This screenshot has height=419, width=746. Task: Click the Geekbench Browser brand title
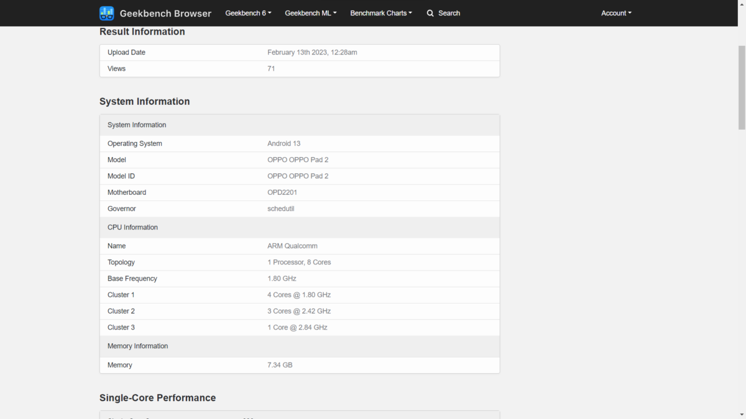165,13
